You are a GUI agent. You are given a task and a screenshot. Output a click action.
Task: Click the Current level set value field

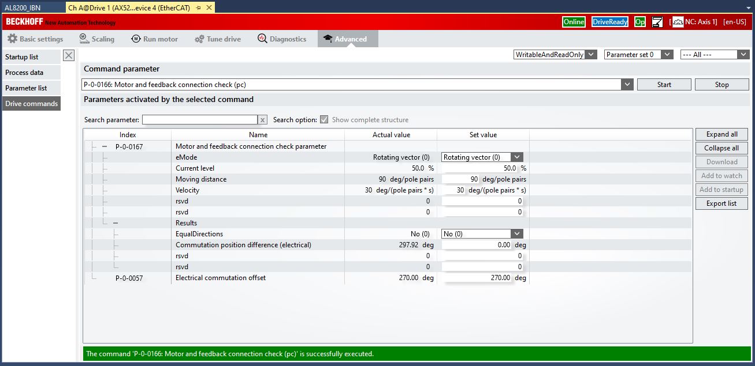coord(483,168)
